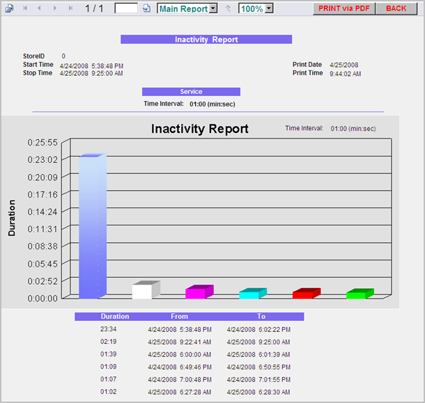Select the magenta chart bar
425x403 pixels.
click(199, 292)
